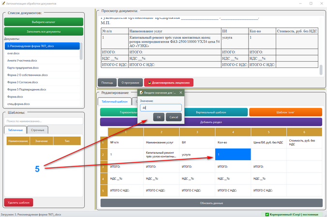Screen dimensions: 327x217
Task: Click column header '6' in edit grid
Action: [304, 132]
